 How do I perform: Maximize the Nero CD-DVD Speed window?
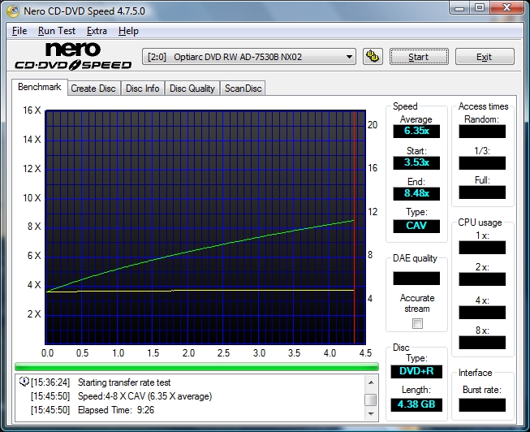(x=480, y=8)
